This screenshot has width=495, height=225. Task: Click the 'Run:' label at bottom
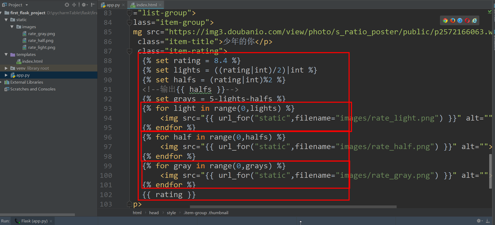click(x=5, y=221)
